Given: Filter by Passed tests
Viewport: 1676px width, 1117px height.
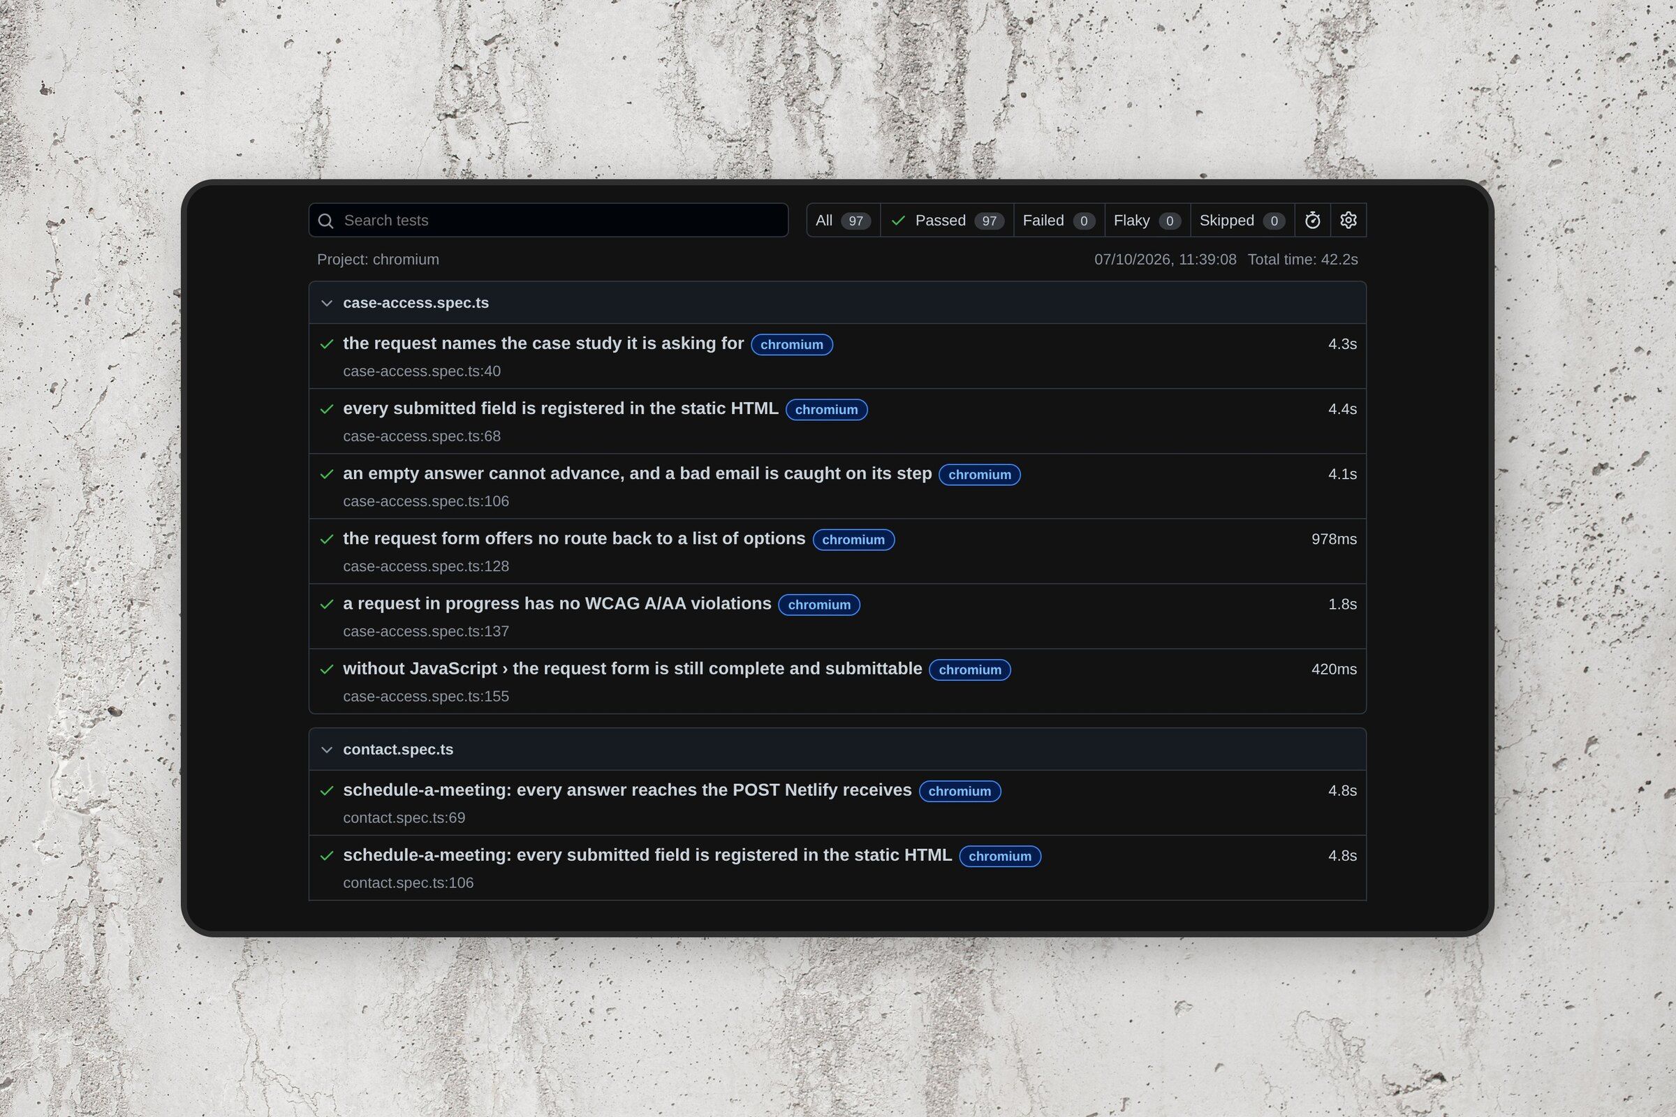Looking at the screenshot, I should pos(947,220).
